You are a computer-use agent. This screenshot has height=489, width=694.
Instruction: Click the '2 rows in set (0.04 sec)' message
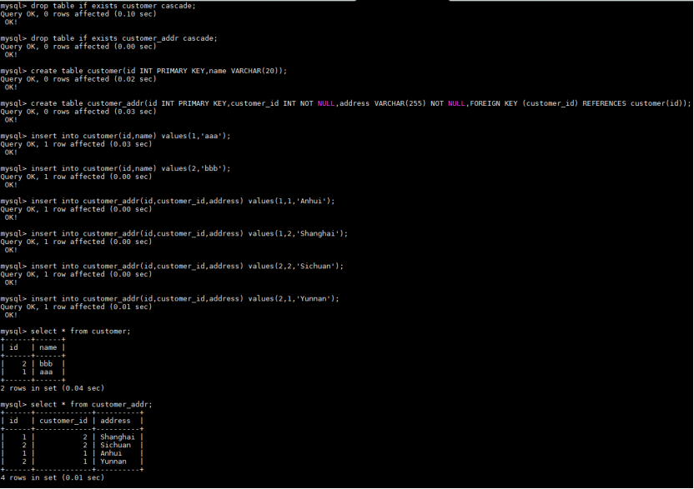(x=52, y=387)
